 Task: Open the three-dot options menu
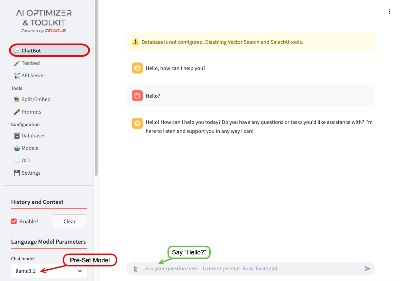click(390, 11)
